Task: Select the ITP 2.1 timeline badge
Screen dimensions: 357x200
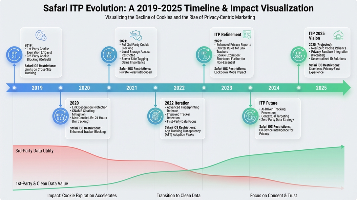Action: tap(14, 55)
